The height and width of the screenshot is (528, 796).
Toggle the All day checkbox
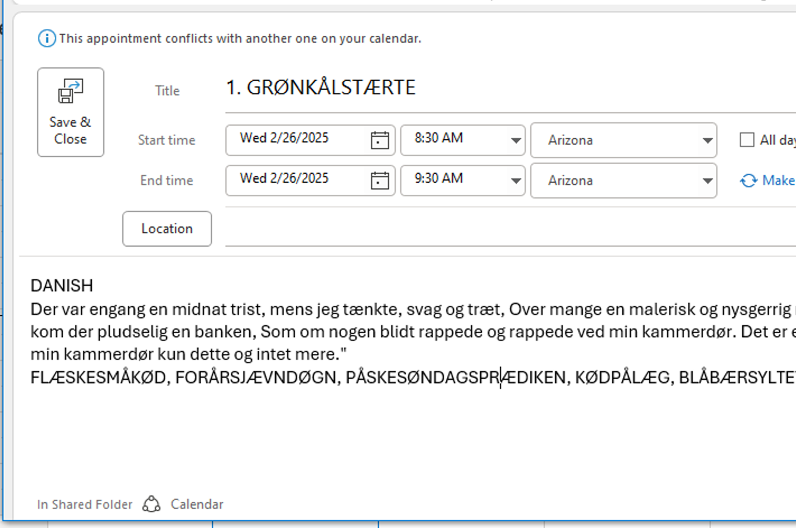click(x=747, y=140)
